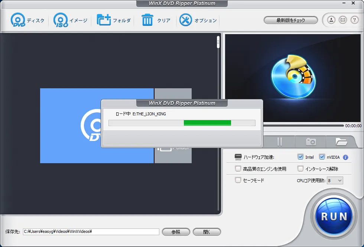Screen dimensions: 364x247
Task: Click the preview window disc logo
Action: coord(293,76)
